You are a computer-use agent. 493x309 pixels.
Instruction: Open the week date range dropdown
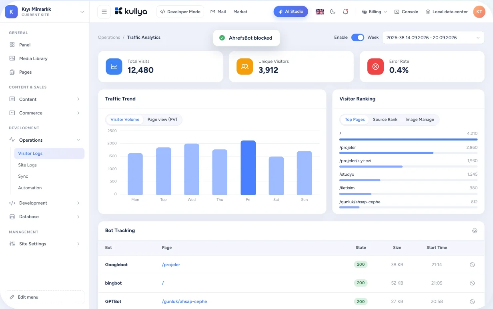coord(433,38)
